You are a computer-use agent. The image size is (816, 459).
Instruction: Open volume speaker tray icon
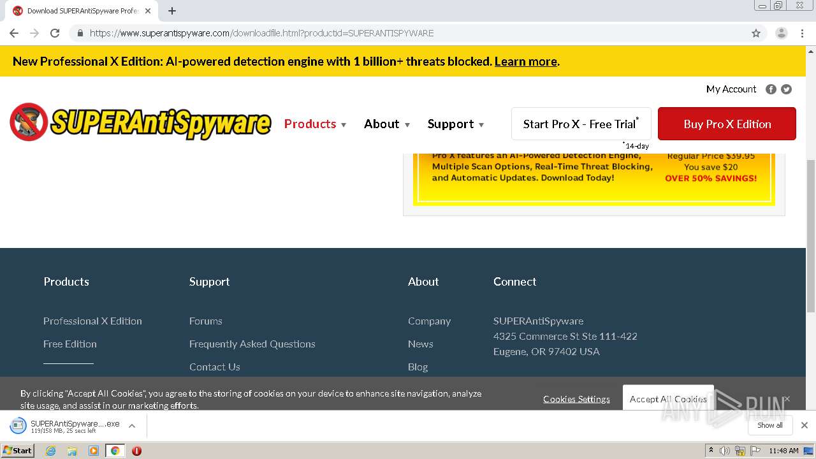[725, 451]
